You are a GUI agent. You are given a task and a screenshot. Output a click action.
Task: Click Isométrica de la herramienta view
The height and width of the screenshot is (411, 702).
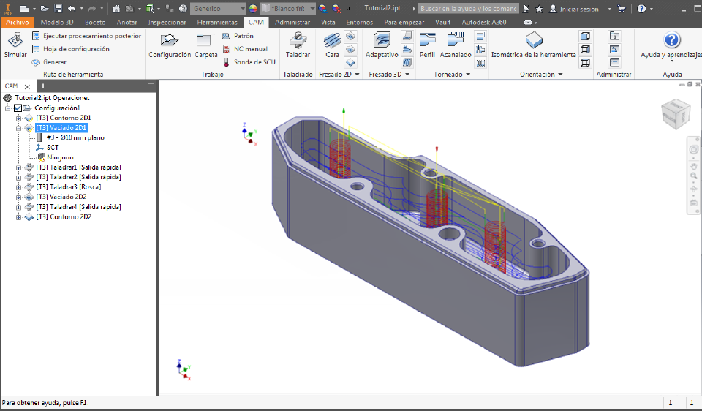click(533, 45)
